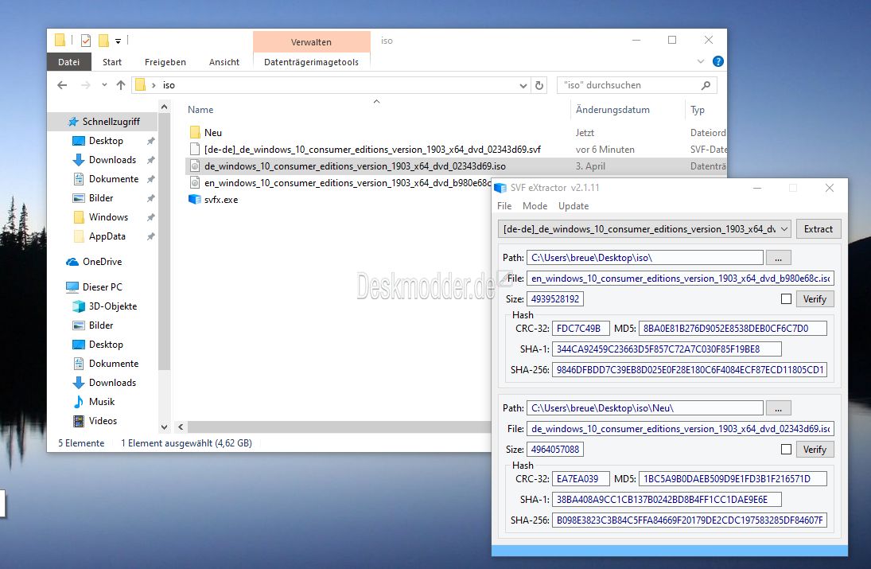Click the Musik note icon

tap(79, 402)
